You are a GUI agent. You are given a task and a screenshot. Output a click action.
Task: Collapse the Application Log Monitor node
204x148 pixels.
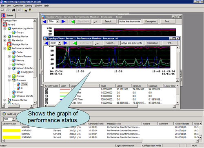[x=5, y=28]
